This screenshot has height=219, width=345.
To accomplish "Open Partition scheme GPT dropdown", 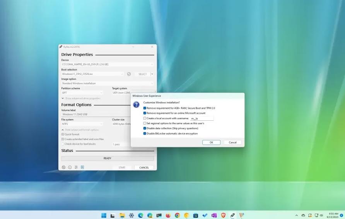I will [x=82, y=93].
